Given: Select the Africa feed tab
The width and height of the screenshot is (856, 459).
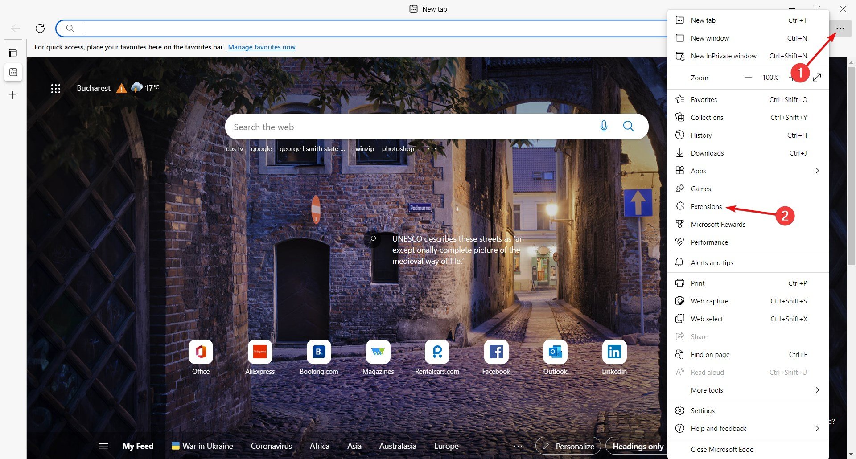Looking at the screenshot, I should click(320, 446).
